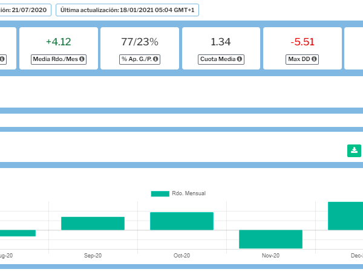Click the Rdo. Mensual legend text

tap(189, 193)
